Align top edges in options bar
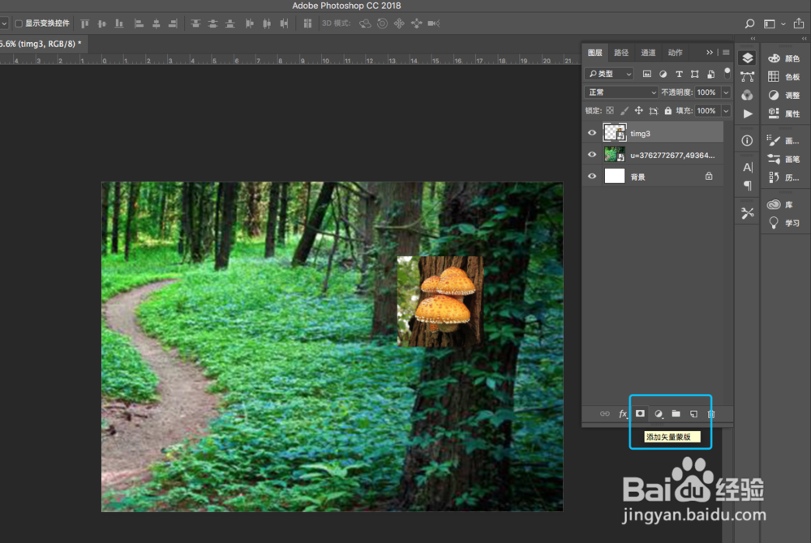Image resolution: width=811 pixels, height=543 pixels. tap(85, 24)
